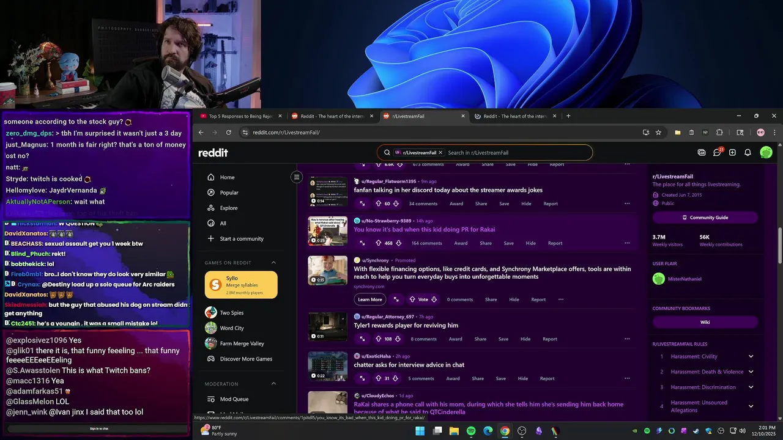Open Community Guide button
Viewport: 783px width, 440px height.
[705, 218]
